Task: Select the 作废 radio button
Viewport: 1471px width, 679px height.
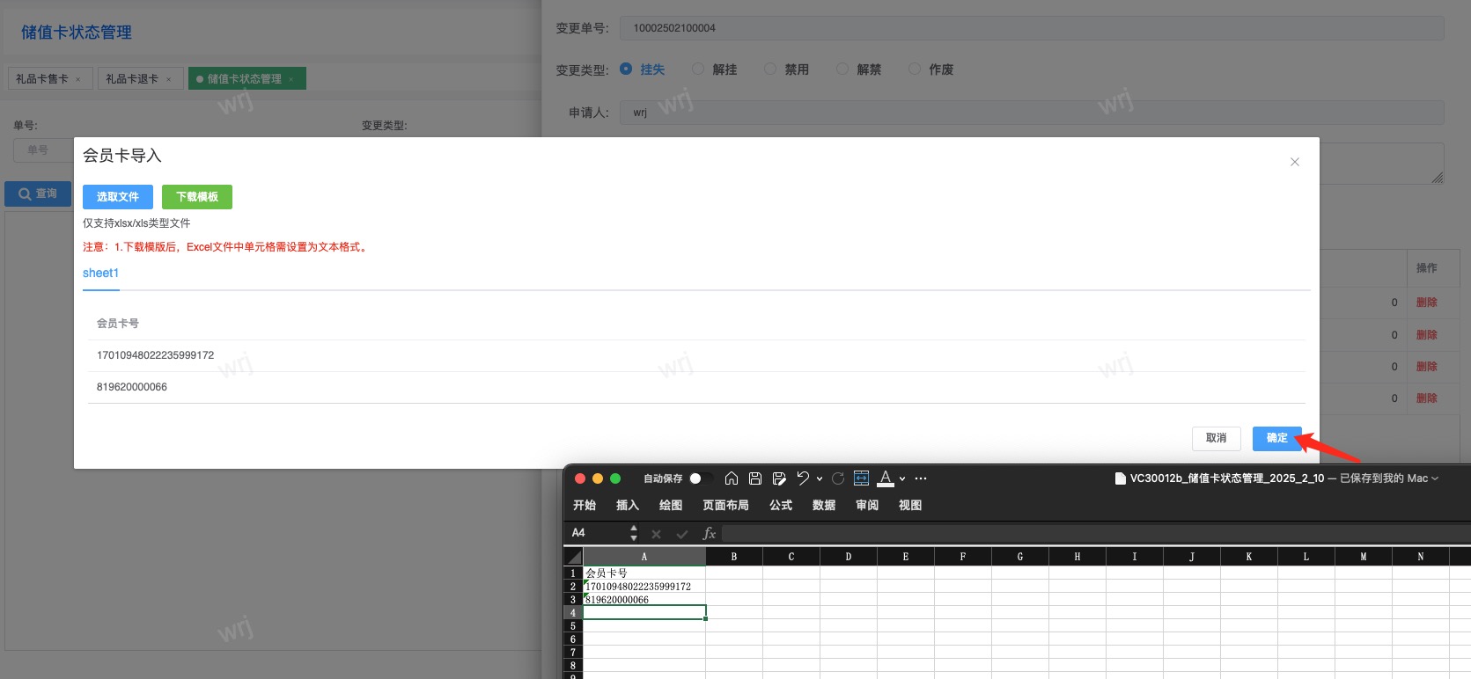Action: (x=915, y=69)
